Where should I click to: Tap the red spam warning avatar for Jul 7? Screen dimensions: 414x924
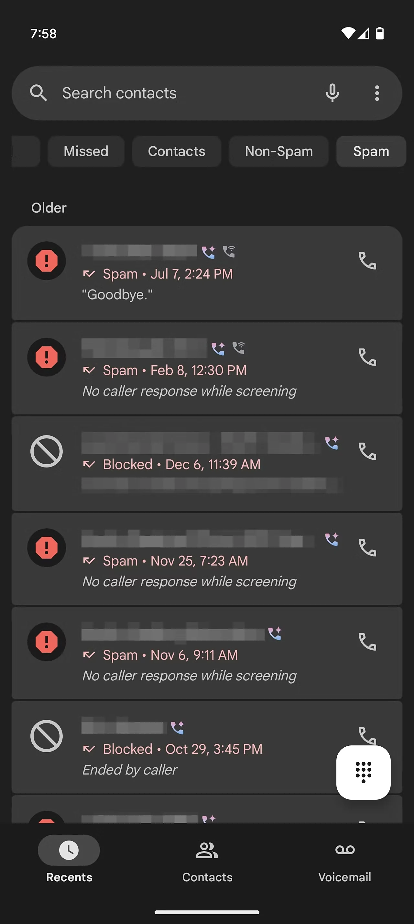[x=47, y=261]
